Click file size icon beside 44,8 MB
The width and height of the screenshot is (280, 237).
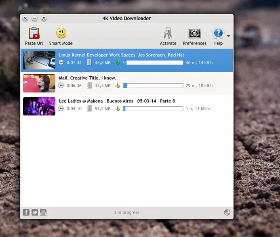[x=89, y=63]
